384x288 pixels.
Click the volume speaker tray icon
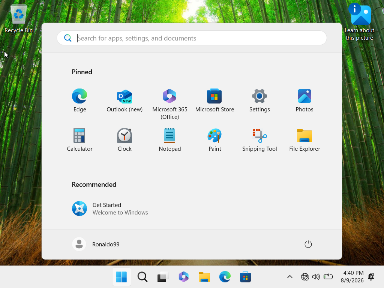click(316, 277)
